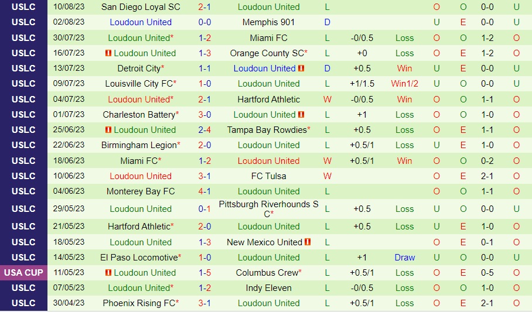The image size is (532, 312).
Task: Click the USA CUP competition label
Action: (23, 273)
